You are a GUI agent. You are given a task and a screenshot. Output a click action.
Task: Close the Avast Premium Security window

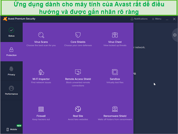[174, 19]
